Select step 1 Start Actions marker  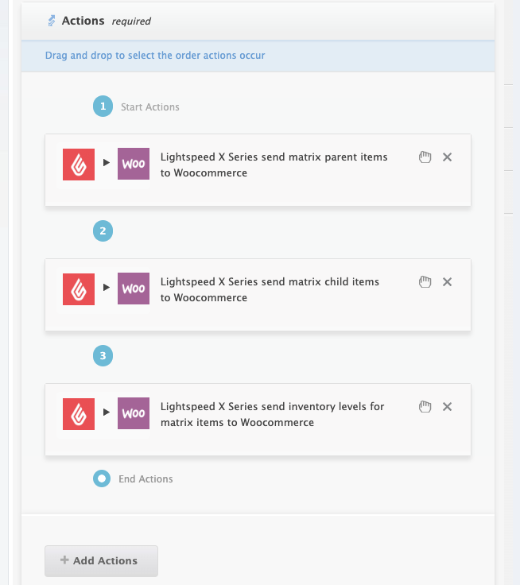pyautogui.click(x=103, y=107)
